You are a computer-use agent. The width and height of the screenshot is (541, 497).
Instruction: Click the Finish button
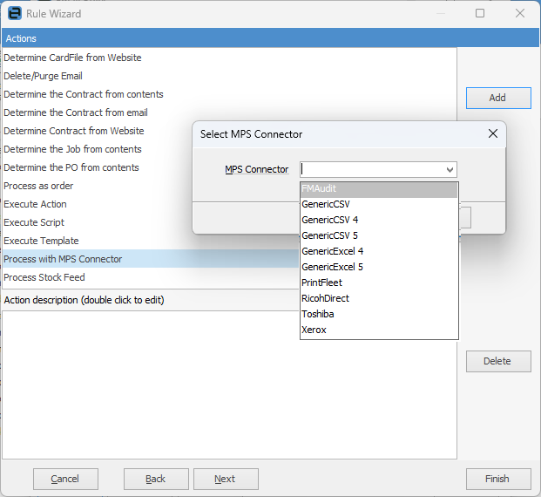498,479
